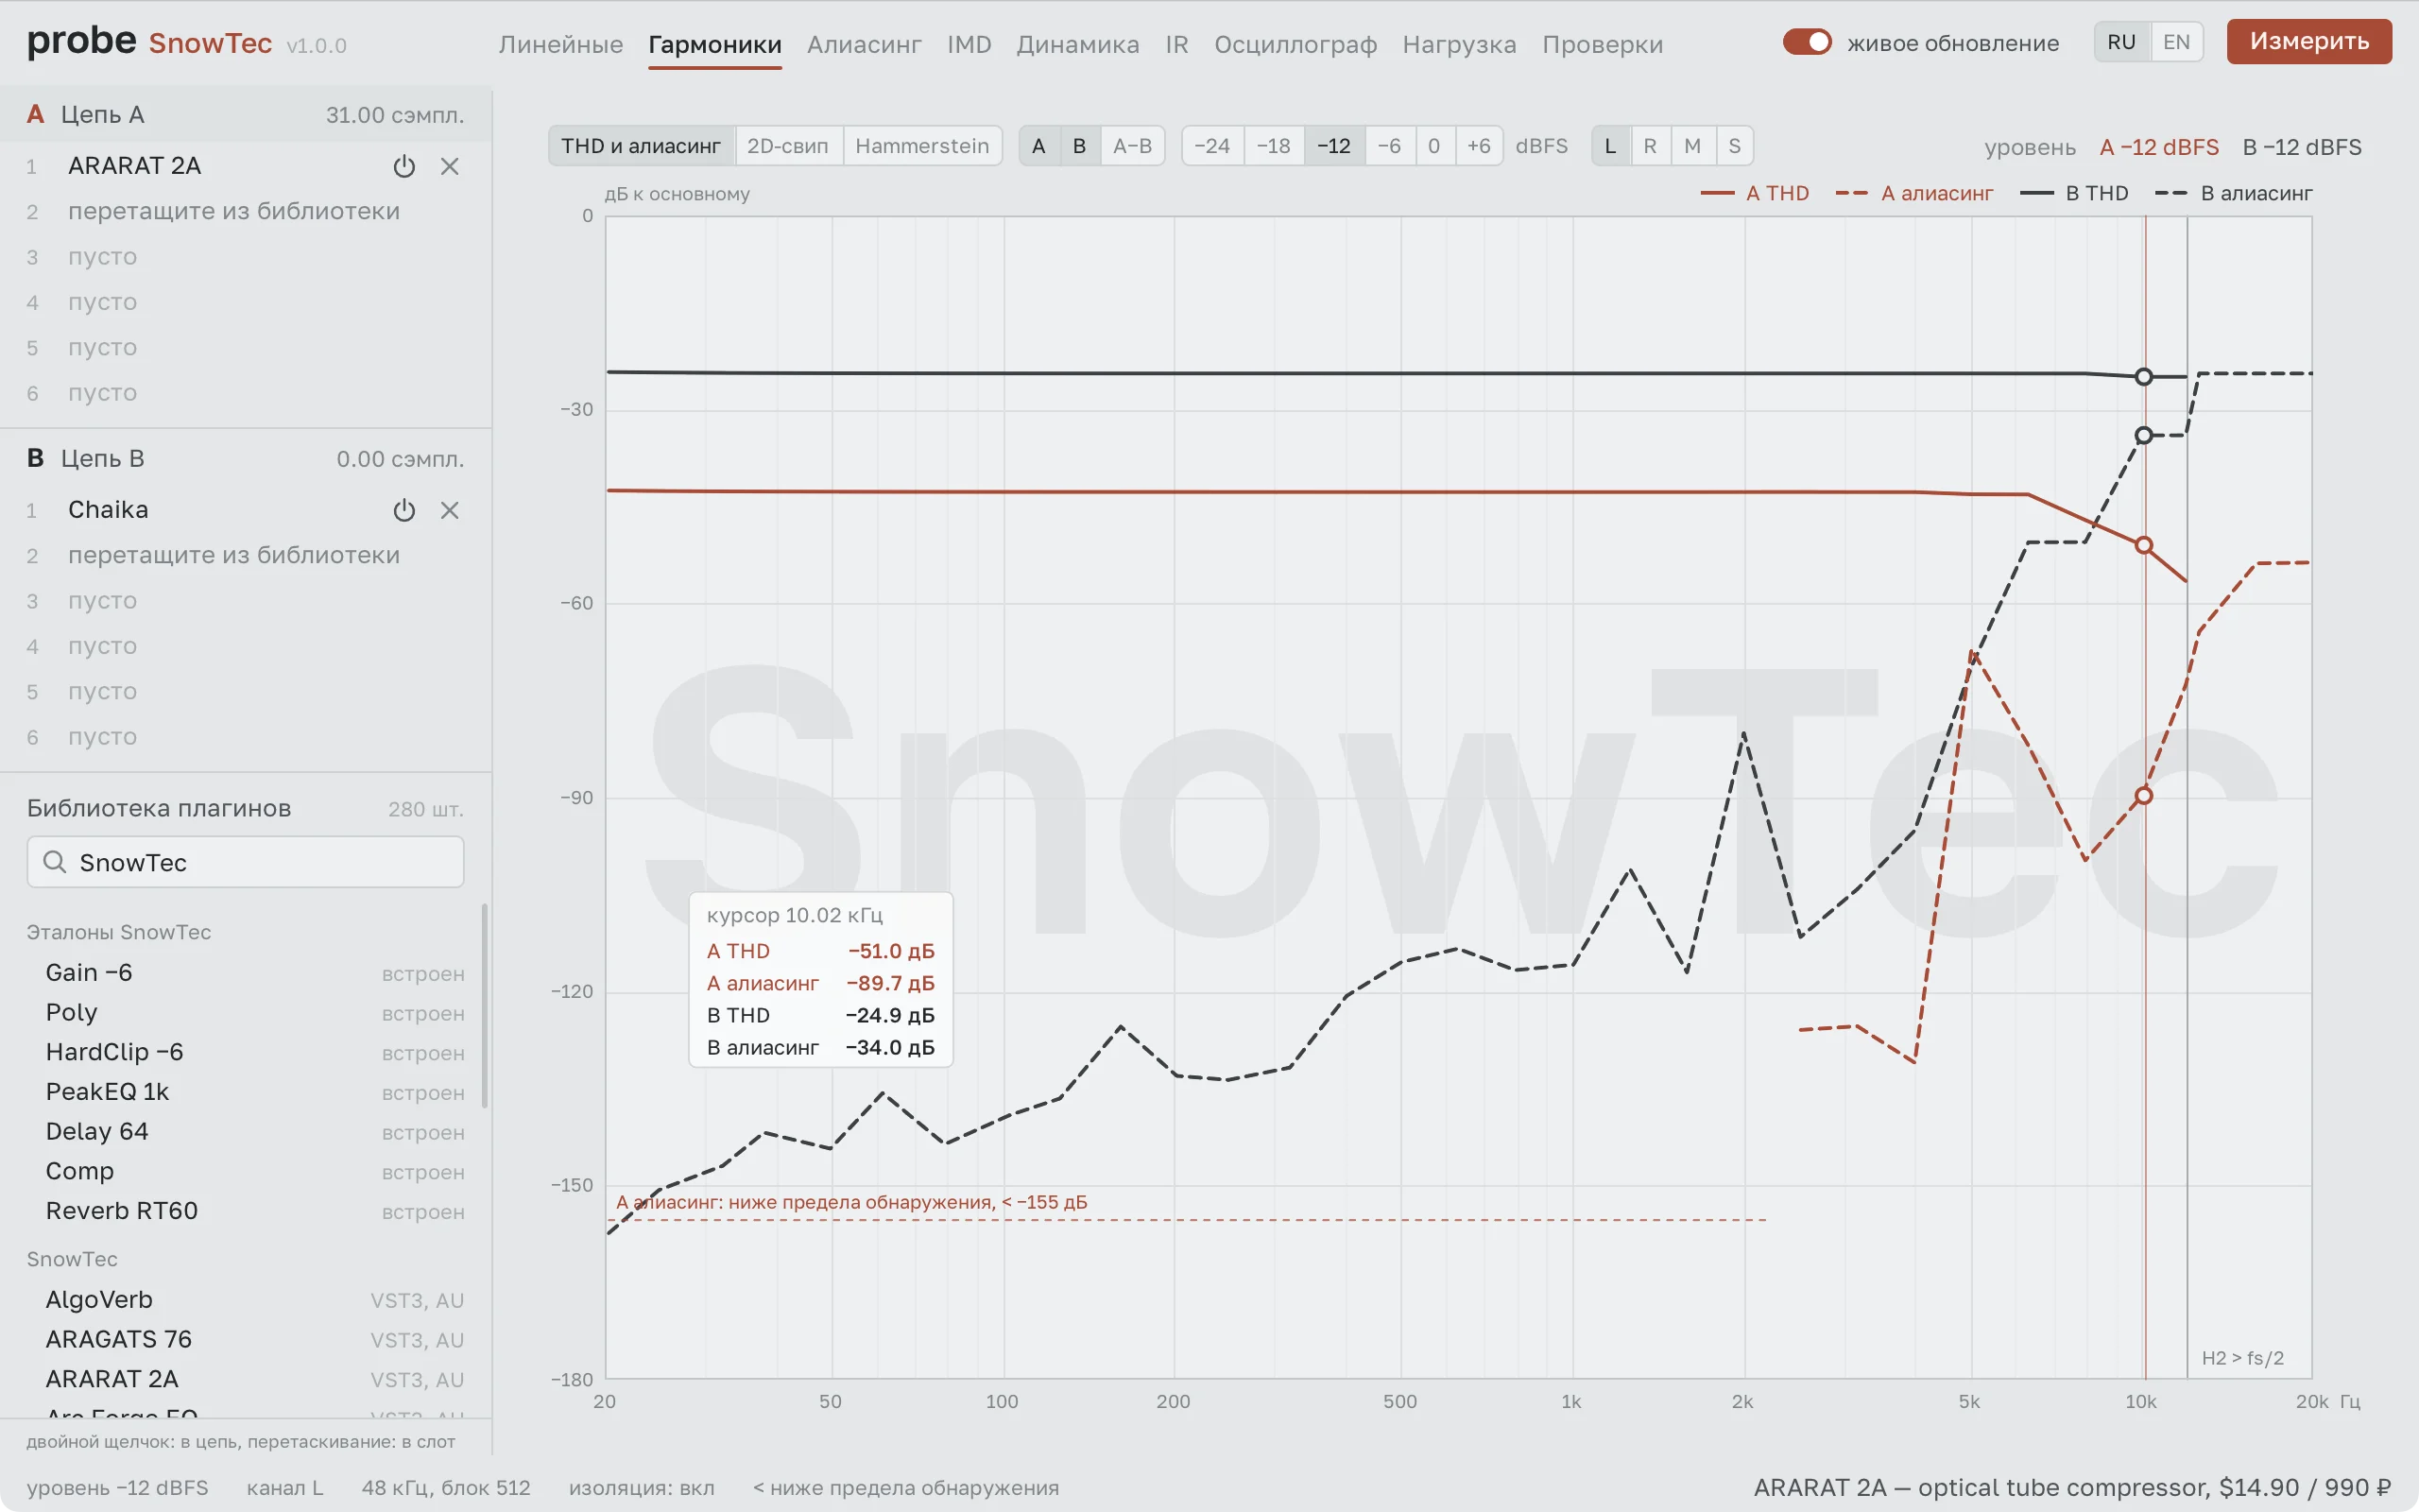The image size is (2419, 1512).
Task: Select RU language option
Action: point(2121,42)
